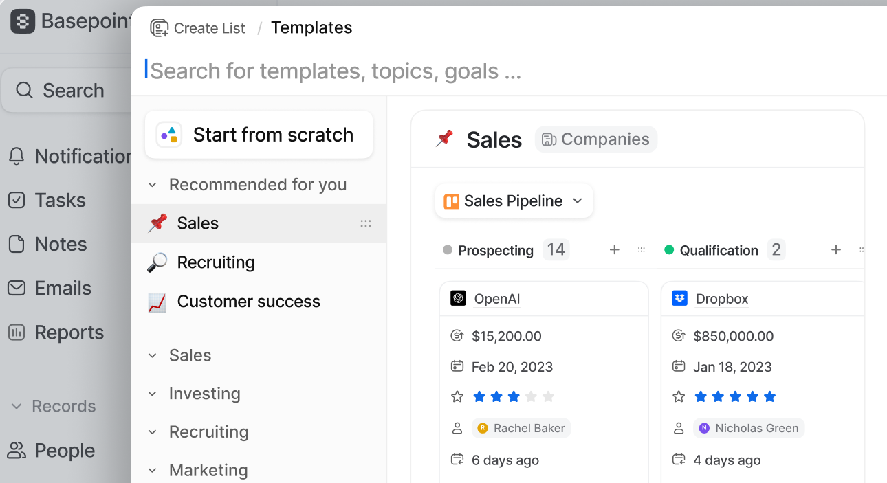Screen dimensions: 887x483
Task: Click the Dropbox logo on the card
Action: [679, 298]
